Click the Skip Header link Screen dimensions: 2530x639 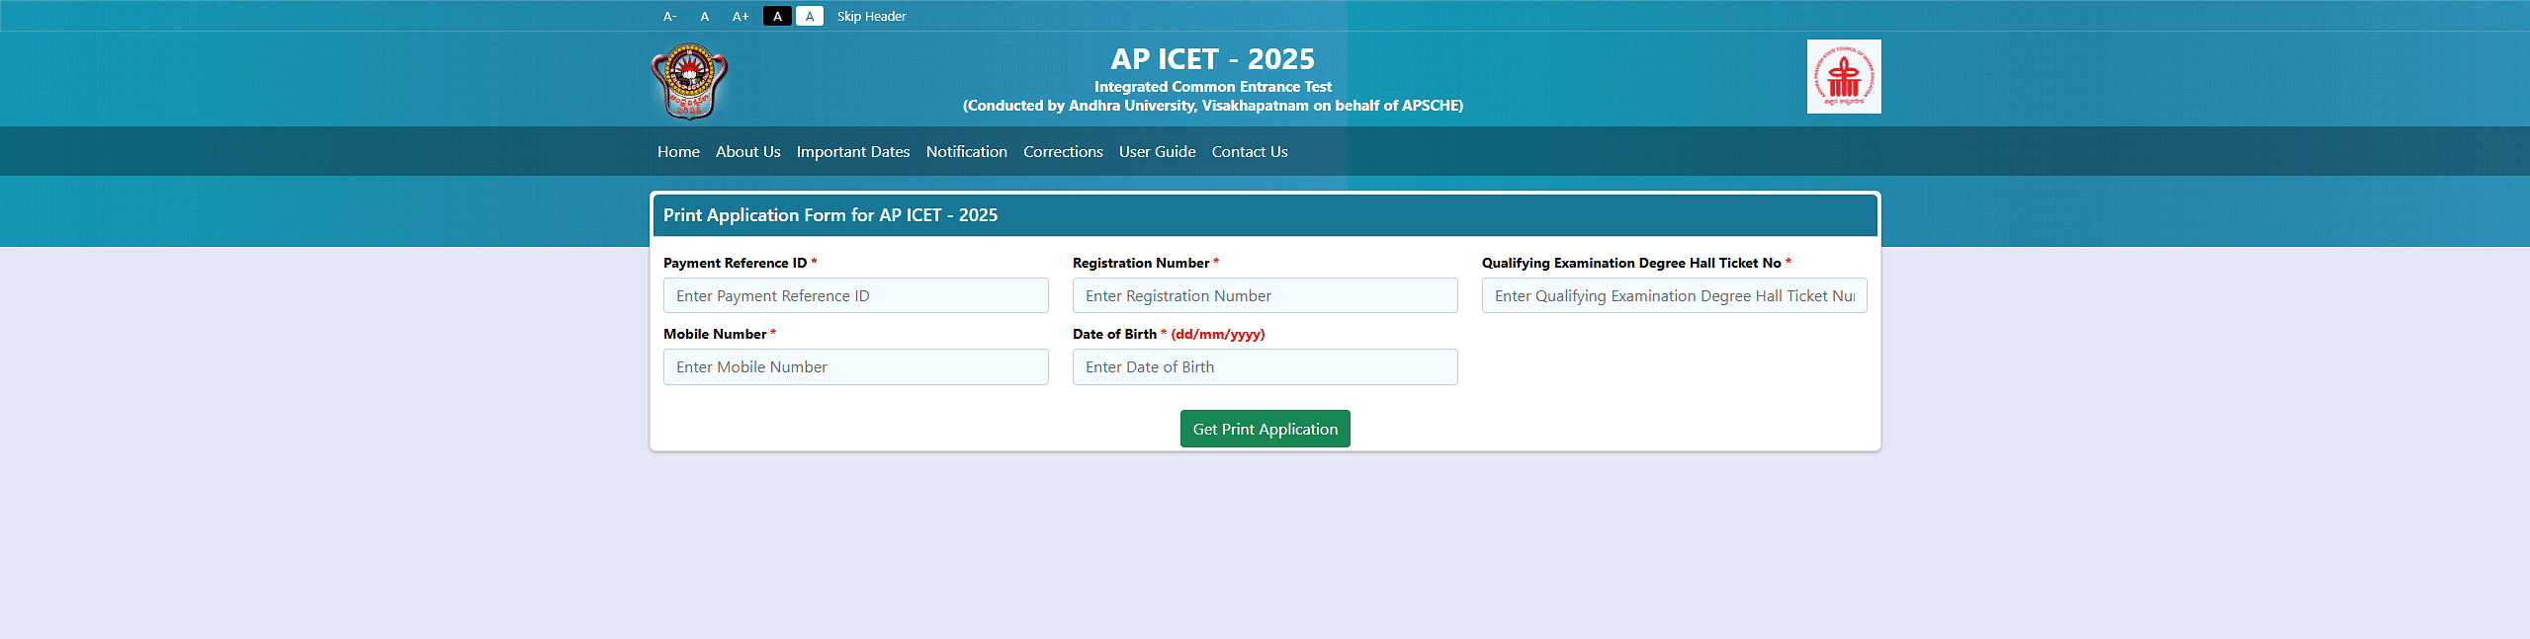pos(871,16)
